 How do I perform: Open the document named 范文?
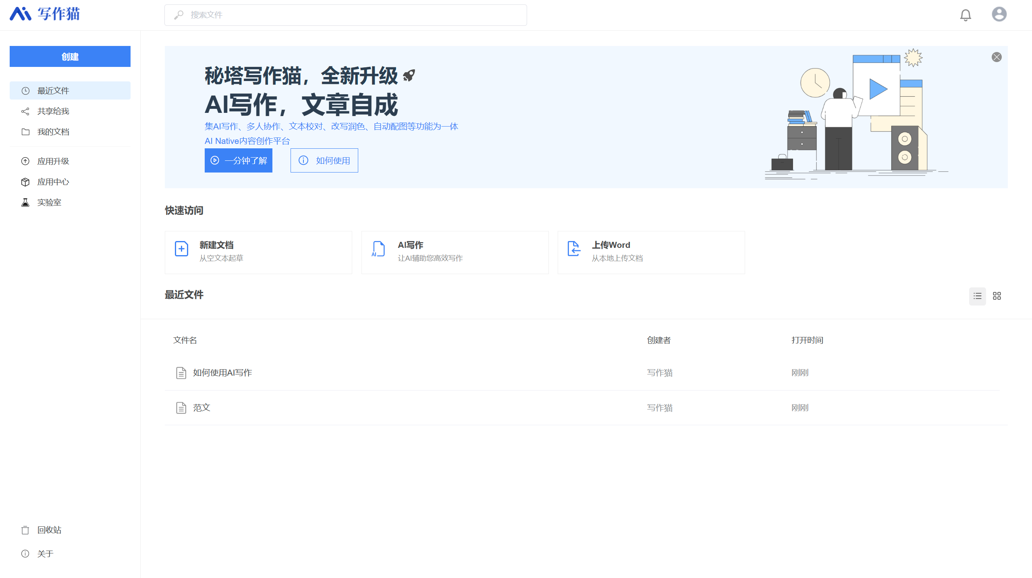click(202, 408)
